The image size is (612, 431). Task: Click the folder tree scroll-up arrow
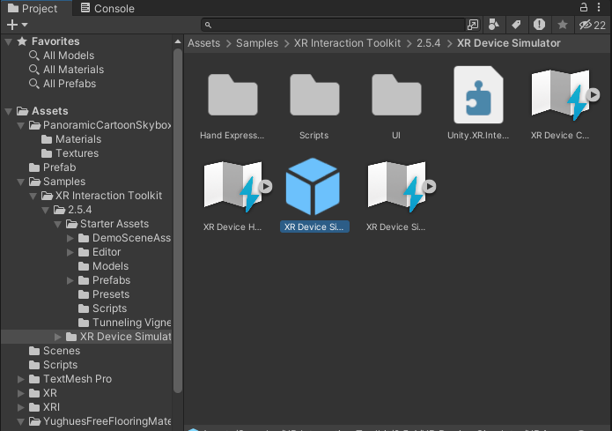[178, 41]
